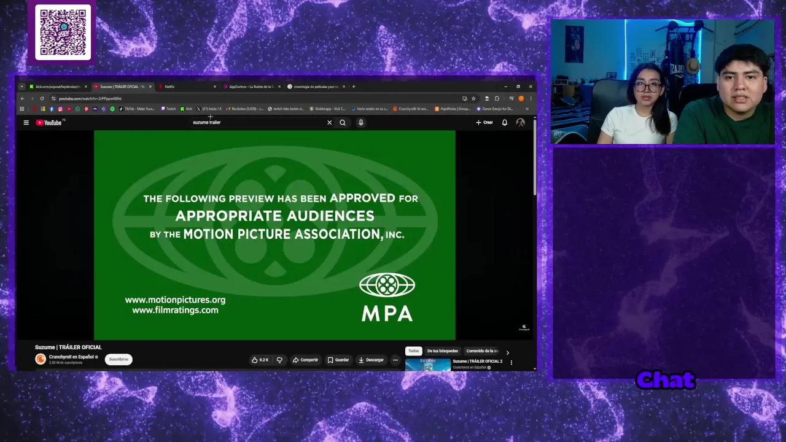Open the Recibidos Gmail bookmark
786x442 pixels.
(x=244, y=109)
